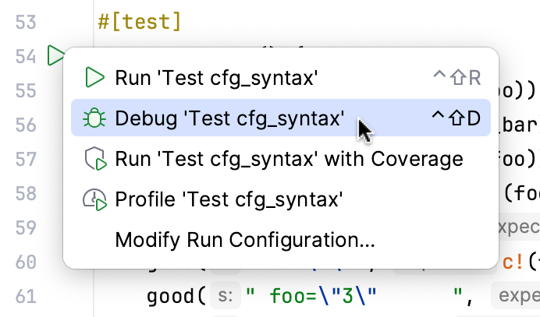Click the bug icon next to Debug
The image size is (540, 317).
coord(94,118)
